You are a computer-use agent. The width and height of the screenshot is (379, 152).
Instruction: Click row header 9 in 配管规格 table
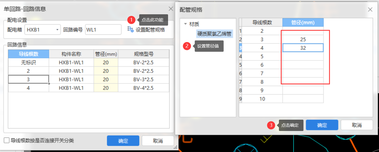tap(240, 99)
